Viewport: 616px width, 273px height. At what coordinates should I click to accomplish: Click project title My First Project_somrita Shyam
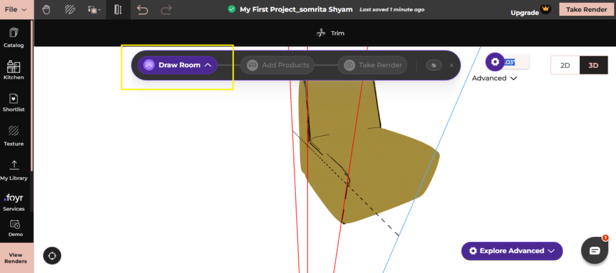point(296,10)
